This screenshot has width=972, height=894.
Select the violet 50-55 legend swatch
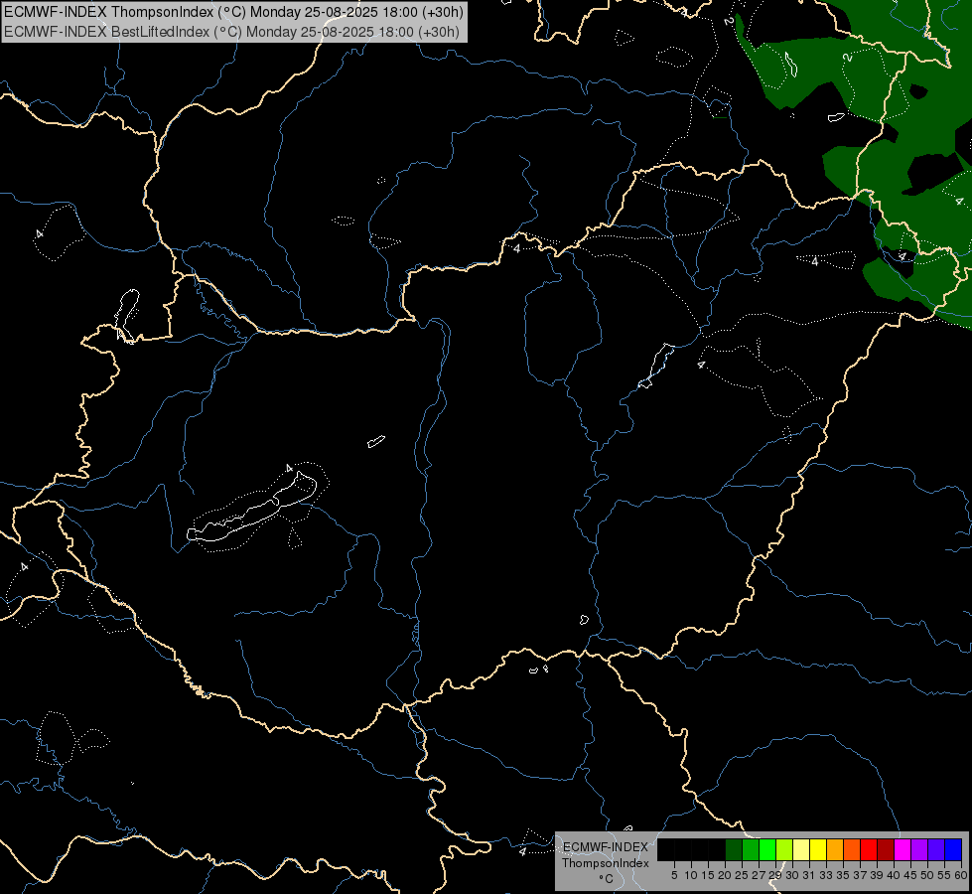936,849
